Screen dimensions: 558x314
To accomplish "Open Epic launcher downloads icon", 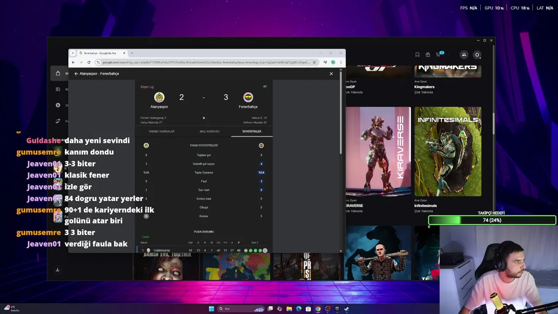I will 57,270.
